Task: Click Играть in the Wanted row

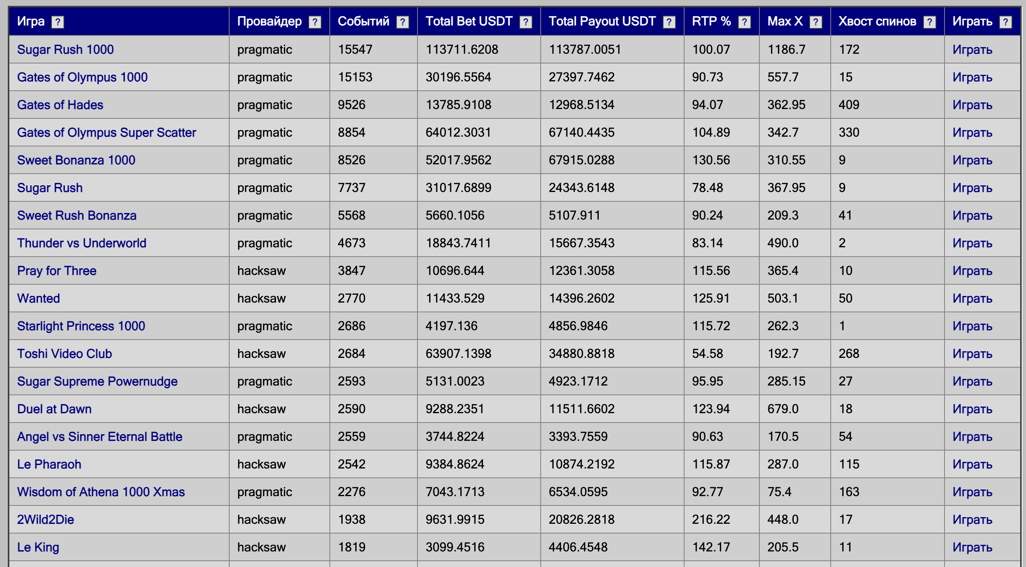Action: (972, 298)
